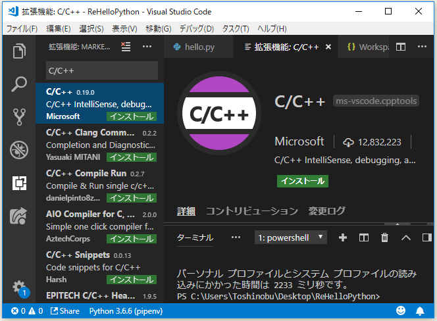Image resolution: width=437 pixels, height=321 pixels.
Task: Switch to the hello.py tab
Action: tap(199, 47)
